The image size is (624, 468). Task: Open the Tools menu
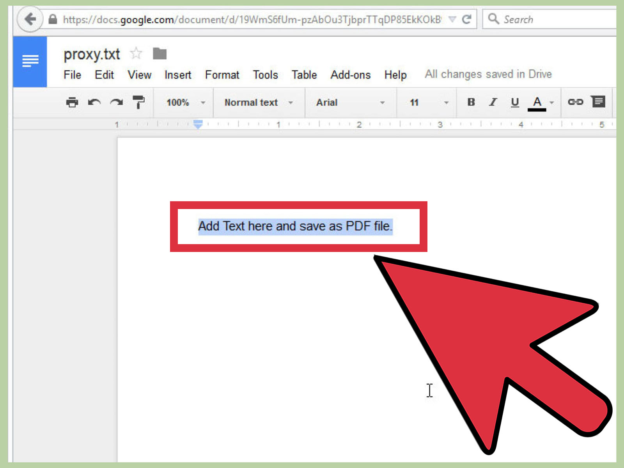click(x=265, y=74)
